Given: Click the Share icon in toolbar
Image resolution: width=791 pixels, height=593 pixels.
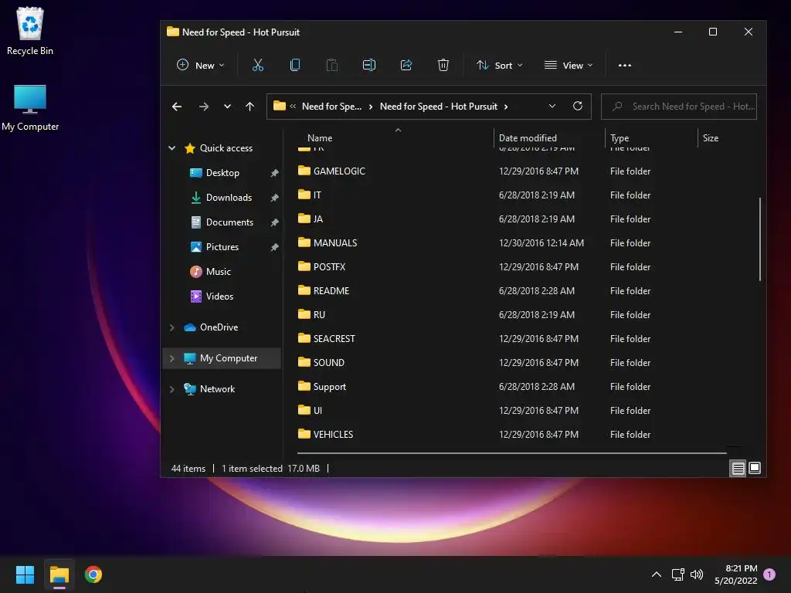Looking at the screenshot, I should coord(406,65).
